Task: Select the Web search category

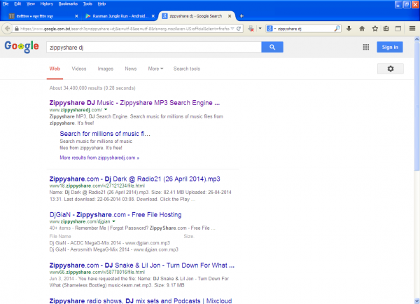Action: [x=55, y=69]
